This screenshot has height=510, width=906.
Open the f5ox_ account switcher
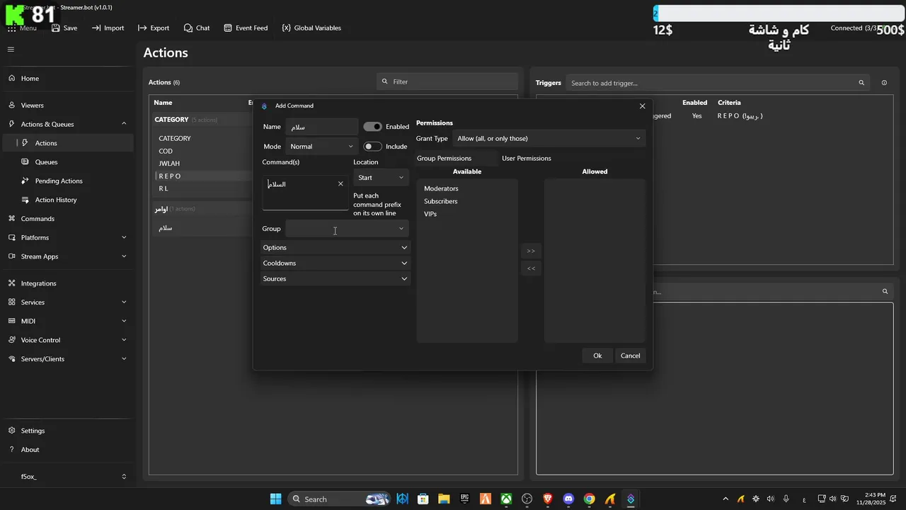pyautogui.click(x=67, y=477)
